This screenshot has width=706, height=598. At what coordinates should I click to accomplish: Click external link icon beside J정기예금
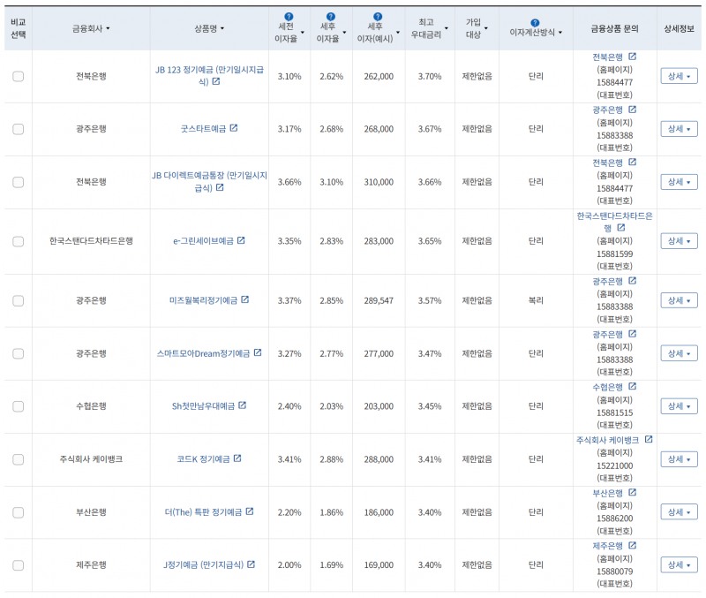(x=252, y=564)
